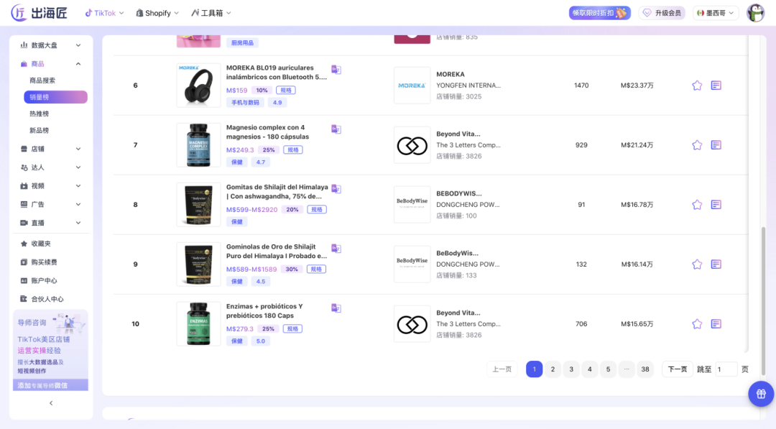
Task: Open details icon for Gomitas de Shilajit row
Action: pyautogui.click(x=716, y=205)
